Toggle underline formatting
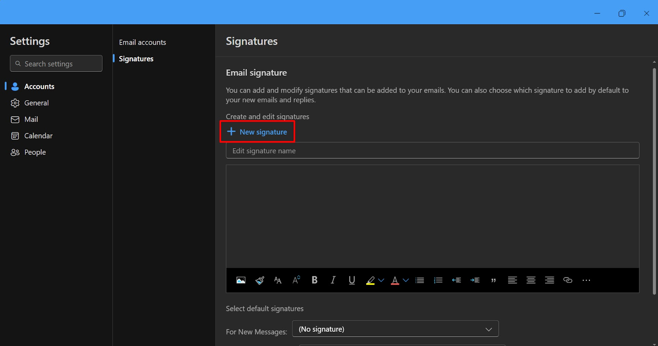 pyautogui.click(x=352, y=280)
